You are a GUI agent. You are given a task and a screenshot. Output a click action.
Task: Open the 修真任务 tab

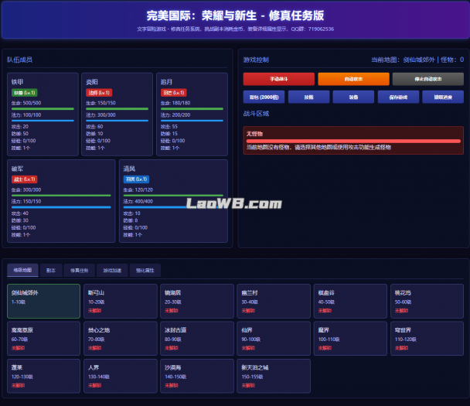(x=80, y=271)
